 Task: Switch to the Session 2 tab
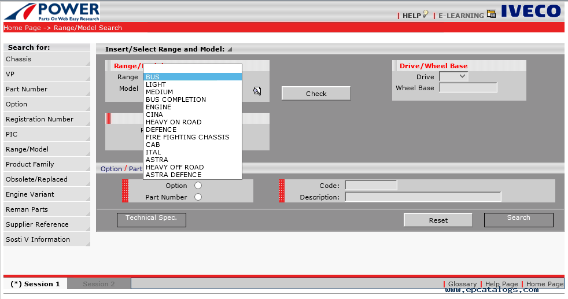(98, 284)
